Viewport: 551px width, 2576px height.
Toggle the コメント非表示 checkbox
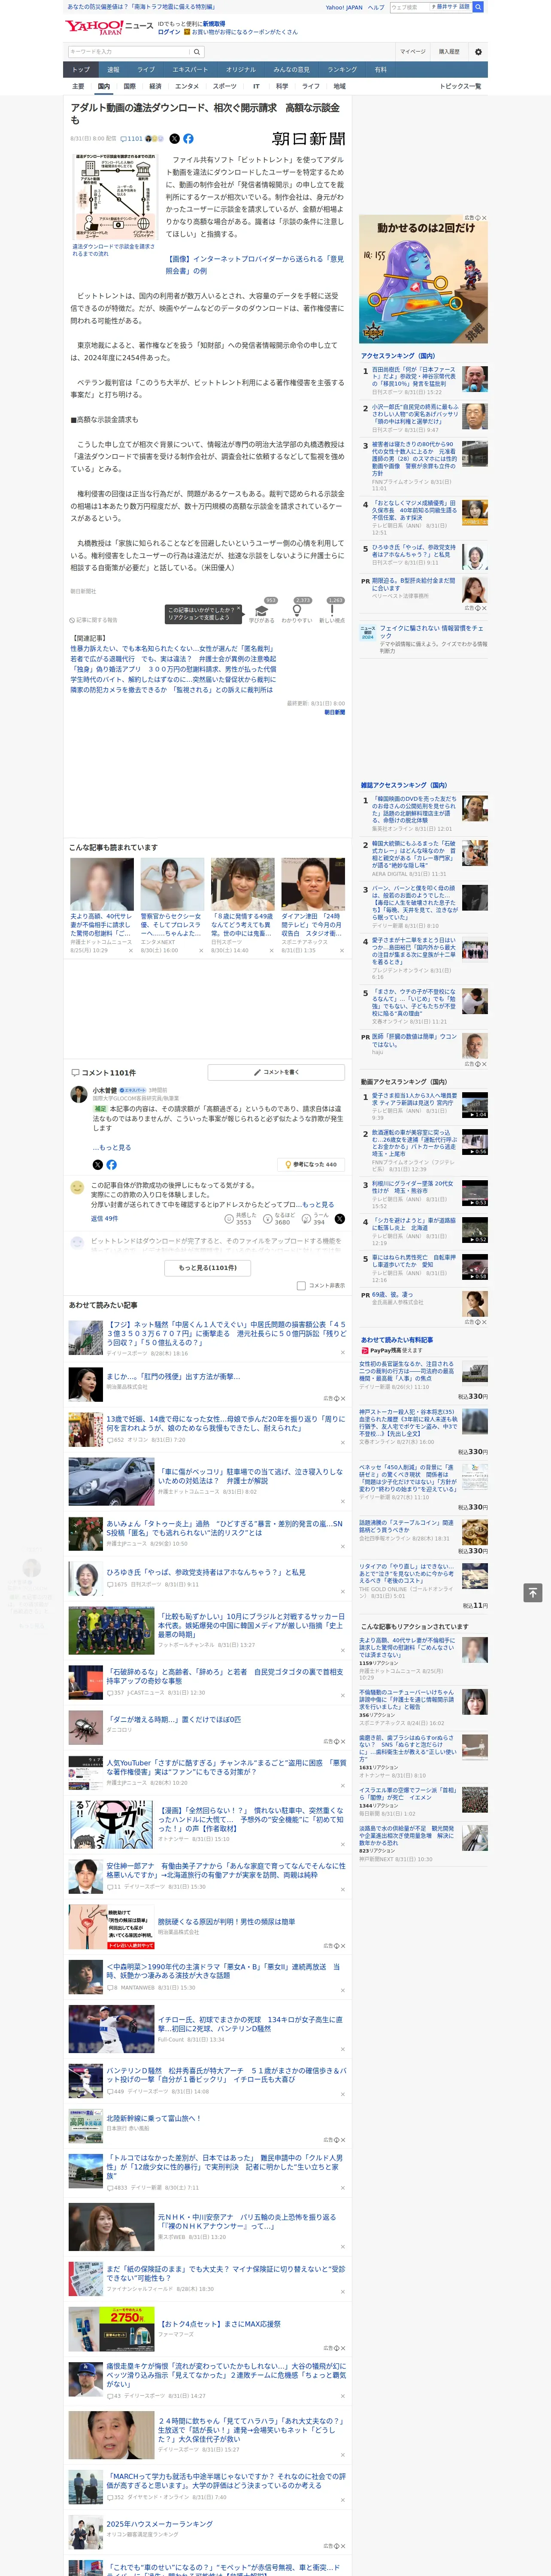[x=301, y=1286]
